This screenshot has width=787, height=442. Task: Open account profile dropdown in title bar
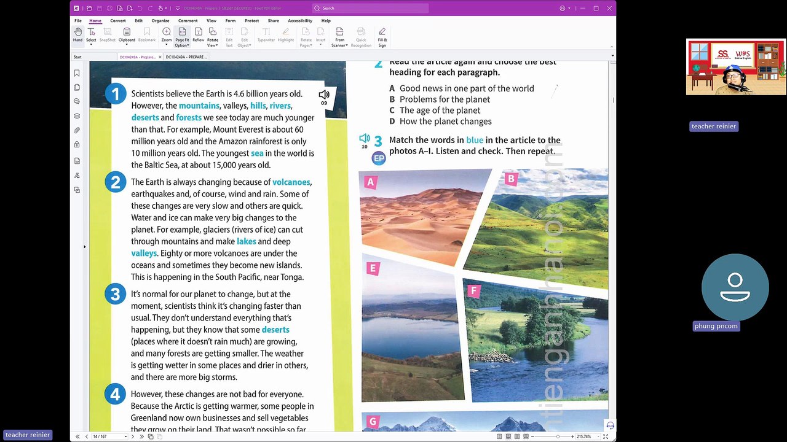pos(564,8)
